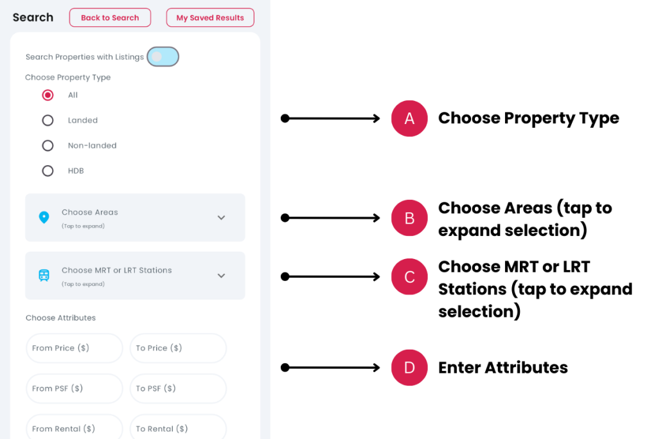This screenshot has width=658, height=439.
Task: Select the Non-landed radio button
Action: (48, 146)
